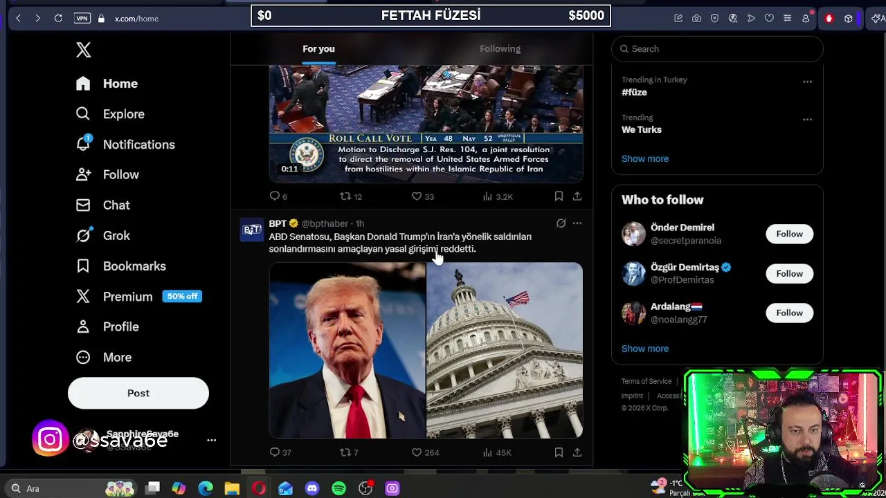Open Terms of Service link
Image resolution: width=886 pixels, height=498 pixels.
[x=646, y=381]
